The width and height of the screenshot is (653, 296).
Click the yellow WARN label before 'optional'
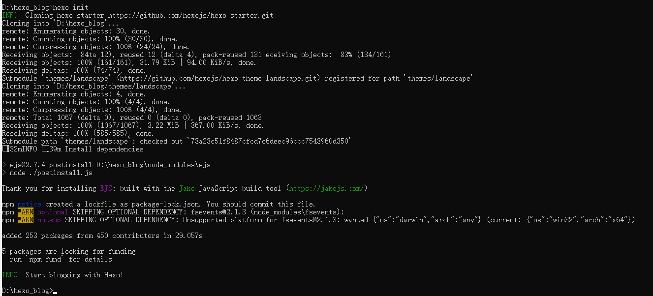[x=25, y=212]
